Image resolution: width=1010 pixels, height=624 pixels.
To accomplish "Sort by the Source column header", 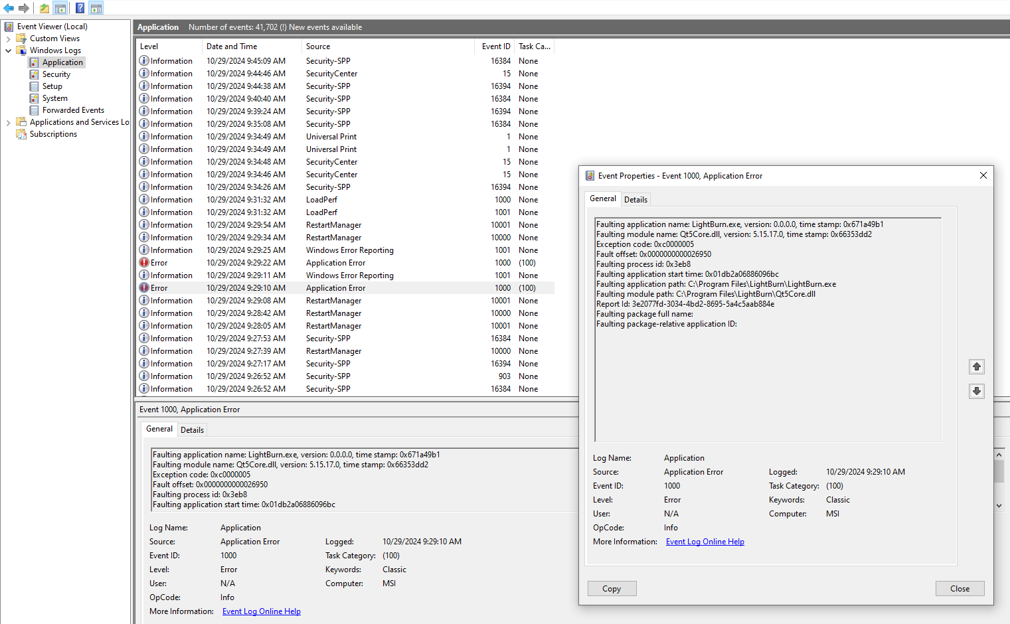I will point(388,46).
